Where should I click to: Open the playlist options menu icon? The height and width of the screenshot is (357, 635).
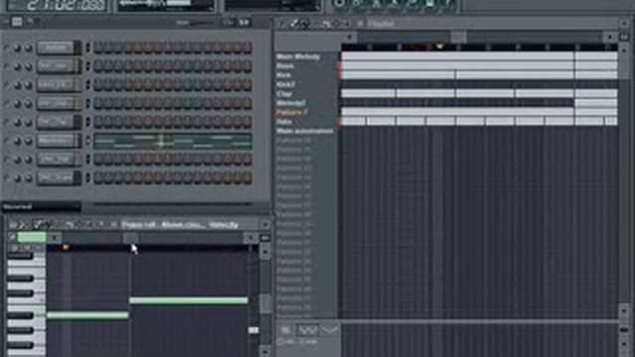(282, 24)
